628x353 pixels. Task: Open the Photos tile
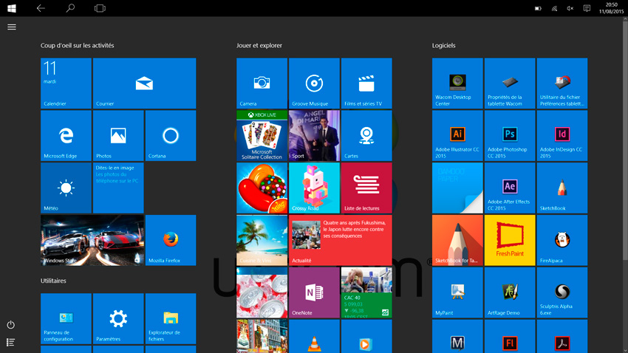118,136
